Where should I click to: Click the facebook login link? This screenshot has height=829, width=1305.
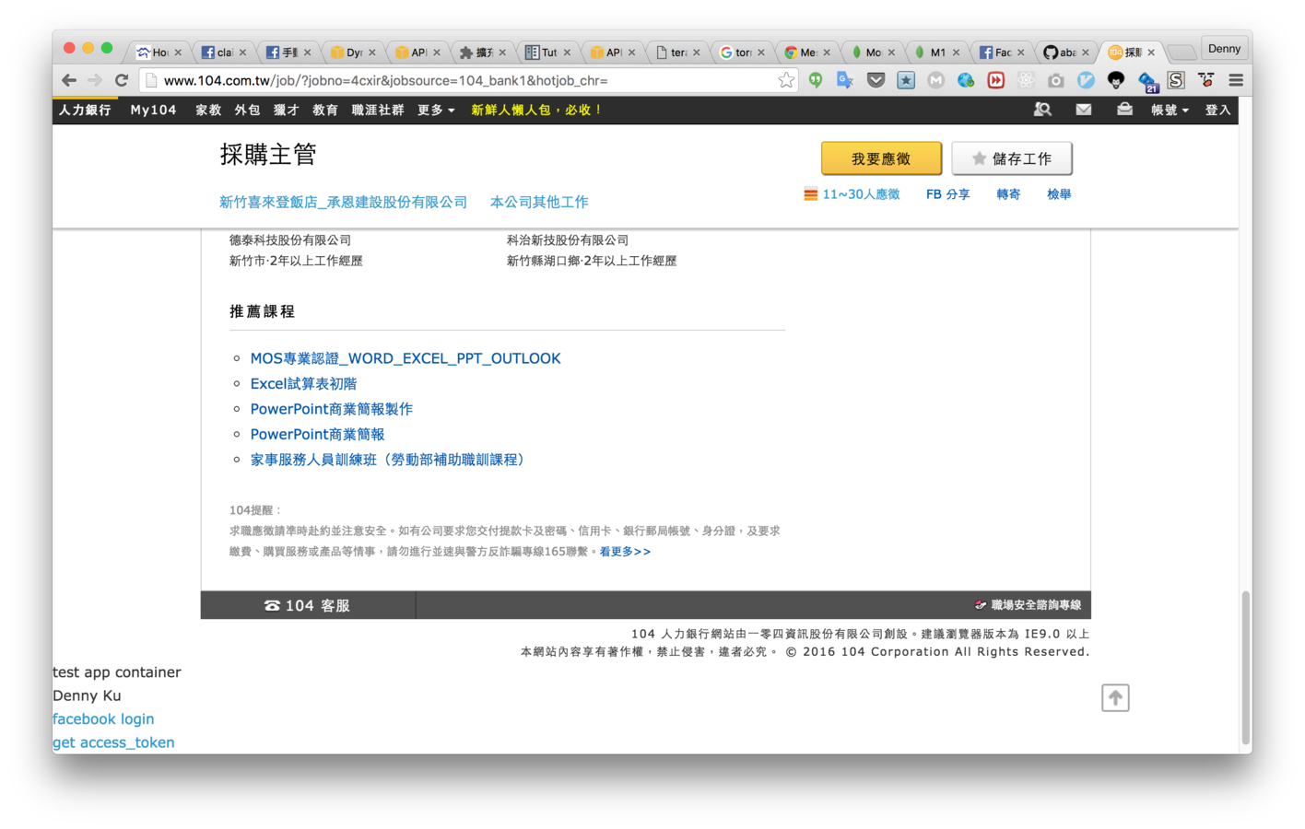pos(103,718)
